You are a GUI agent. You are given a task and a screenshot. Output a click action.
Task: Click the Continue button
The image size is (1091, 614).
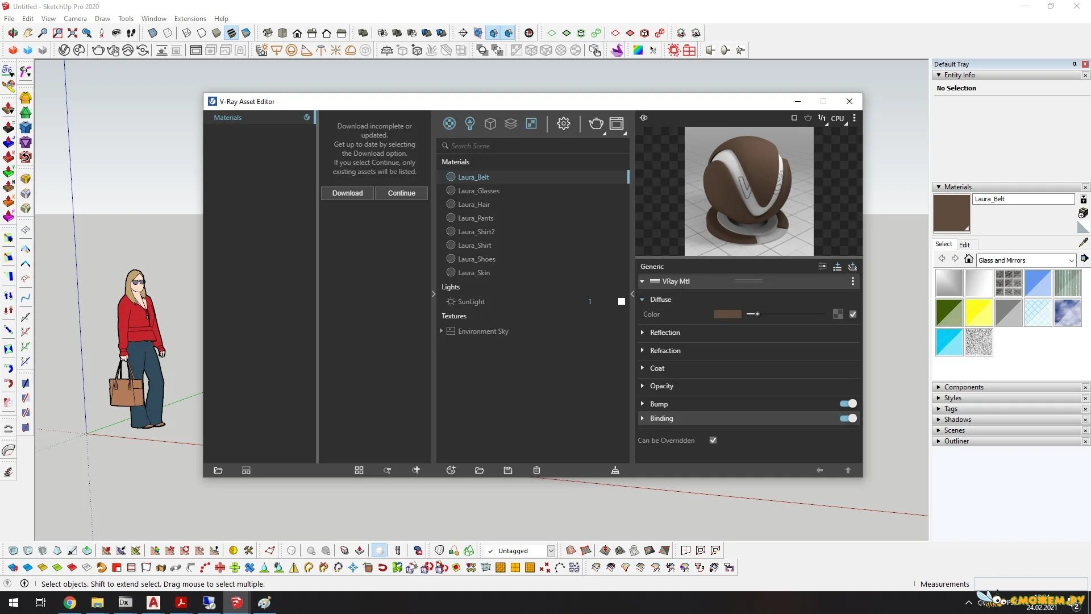(401, 193)
